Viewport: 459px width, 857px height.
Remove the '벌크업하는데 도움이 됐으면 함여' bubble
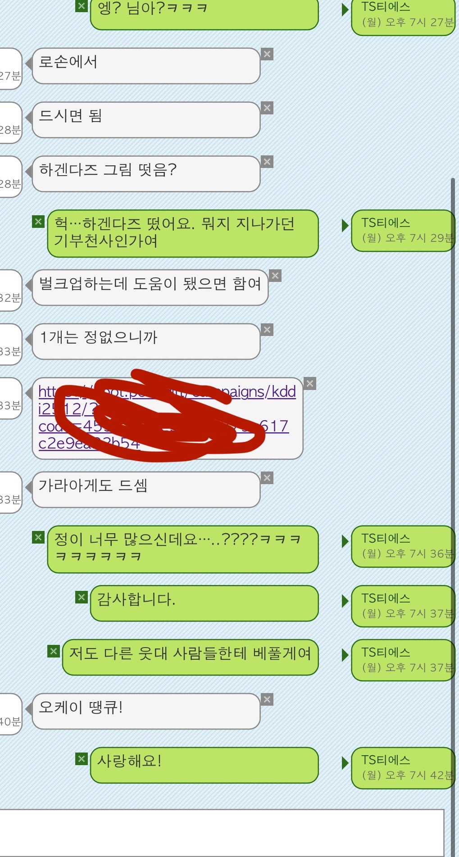click(x=275, y=276)
